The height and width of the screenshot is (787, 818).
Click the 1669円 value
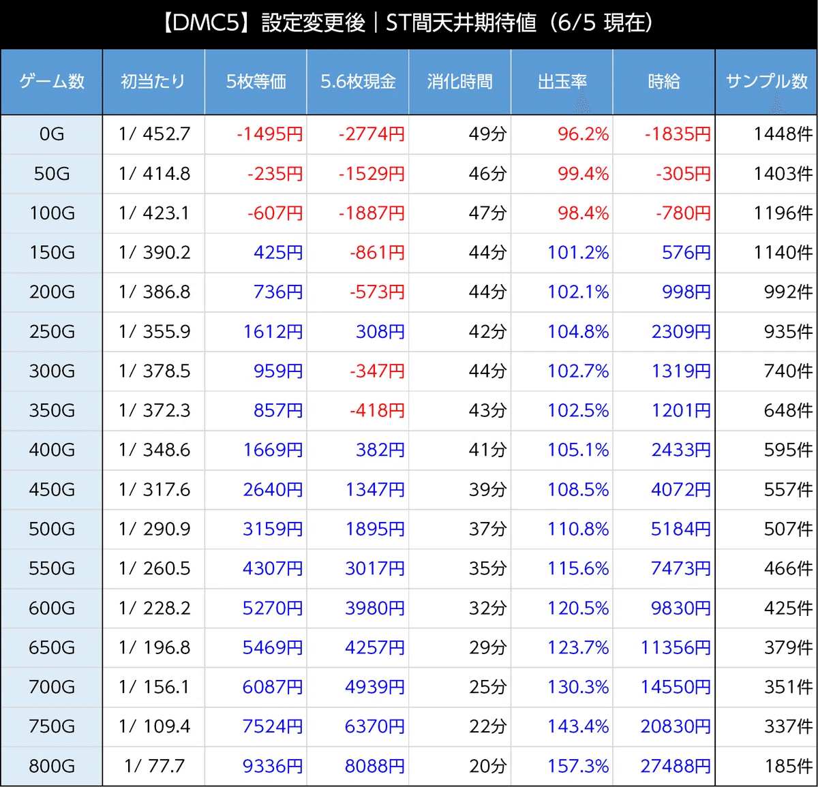[273, 450]
